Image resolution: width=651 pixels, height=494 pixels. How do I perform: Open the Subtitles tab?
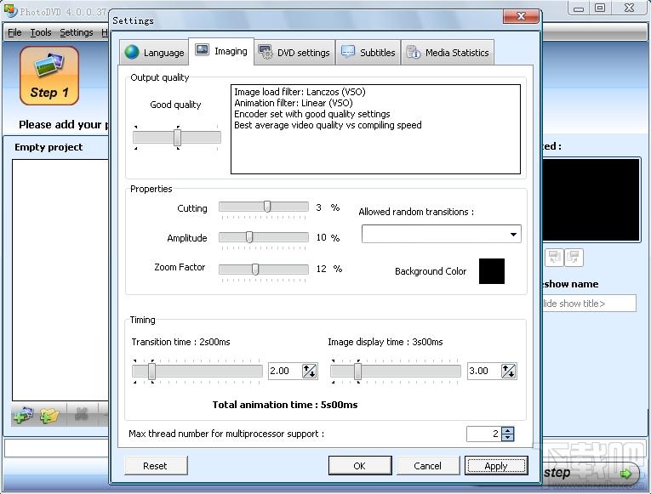pyautogui.click(x=368, y=52)
